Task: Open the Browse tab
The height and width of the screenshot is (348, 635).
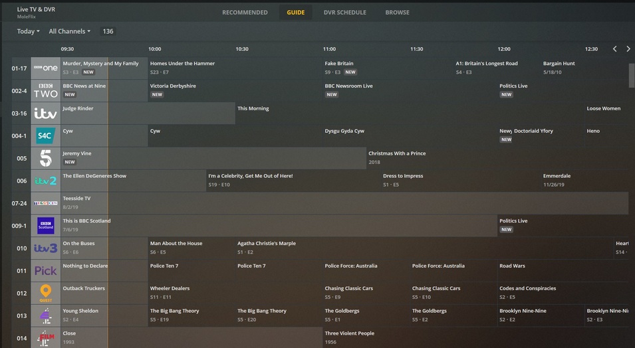Action: [397, 13]
